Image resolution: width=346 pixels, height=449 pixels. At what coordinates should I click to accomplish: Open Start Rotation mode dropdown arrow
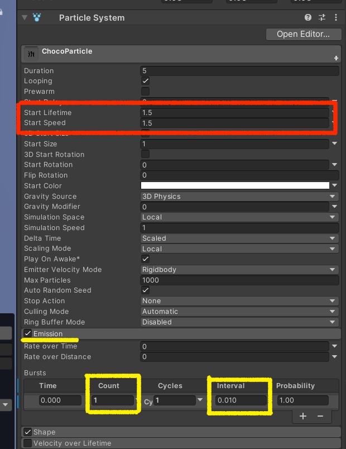[334, 165]
